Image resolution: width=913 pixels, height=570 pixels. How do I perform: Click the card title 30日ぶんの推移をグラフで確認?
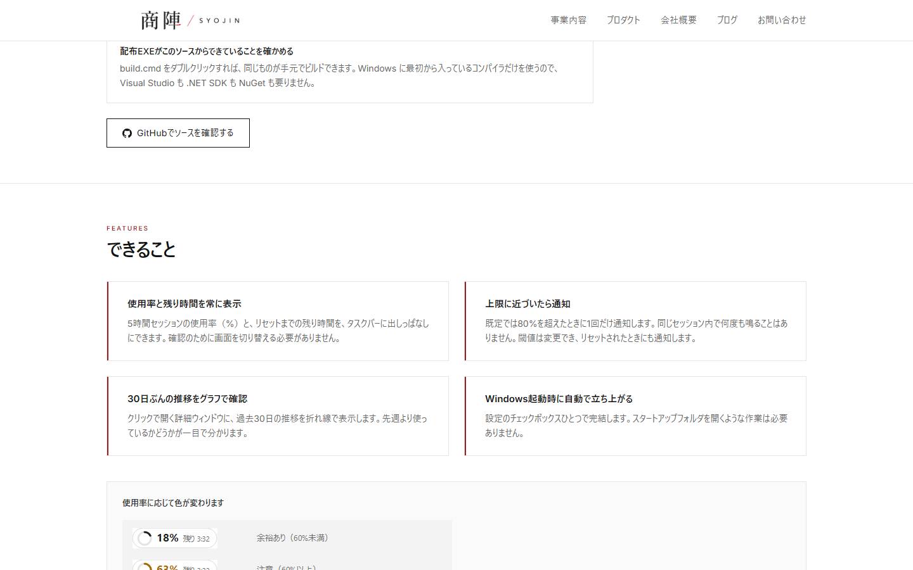(187, 399)
